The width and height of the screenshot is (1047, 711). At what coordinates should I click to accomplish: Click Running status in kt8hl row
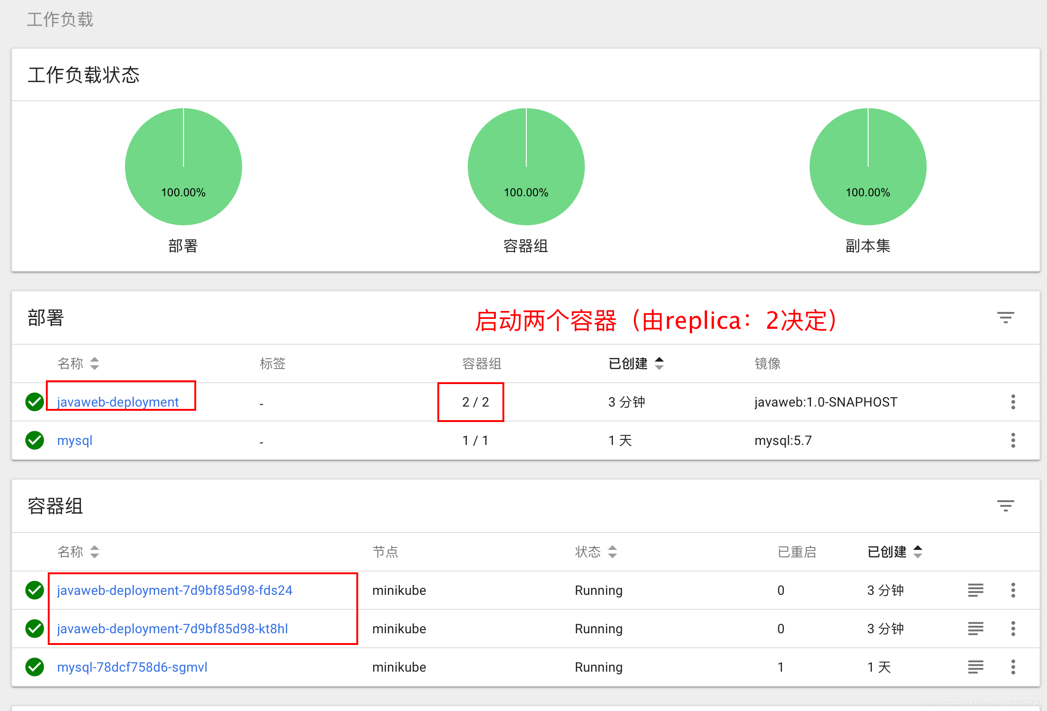point(598,629)
